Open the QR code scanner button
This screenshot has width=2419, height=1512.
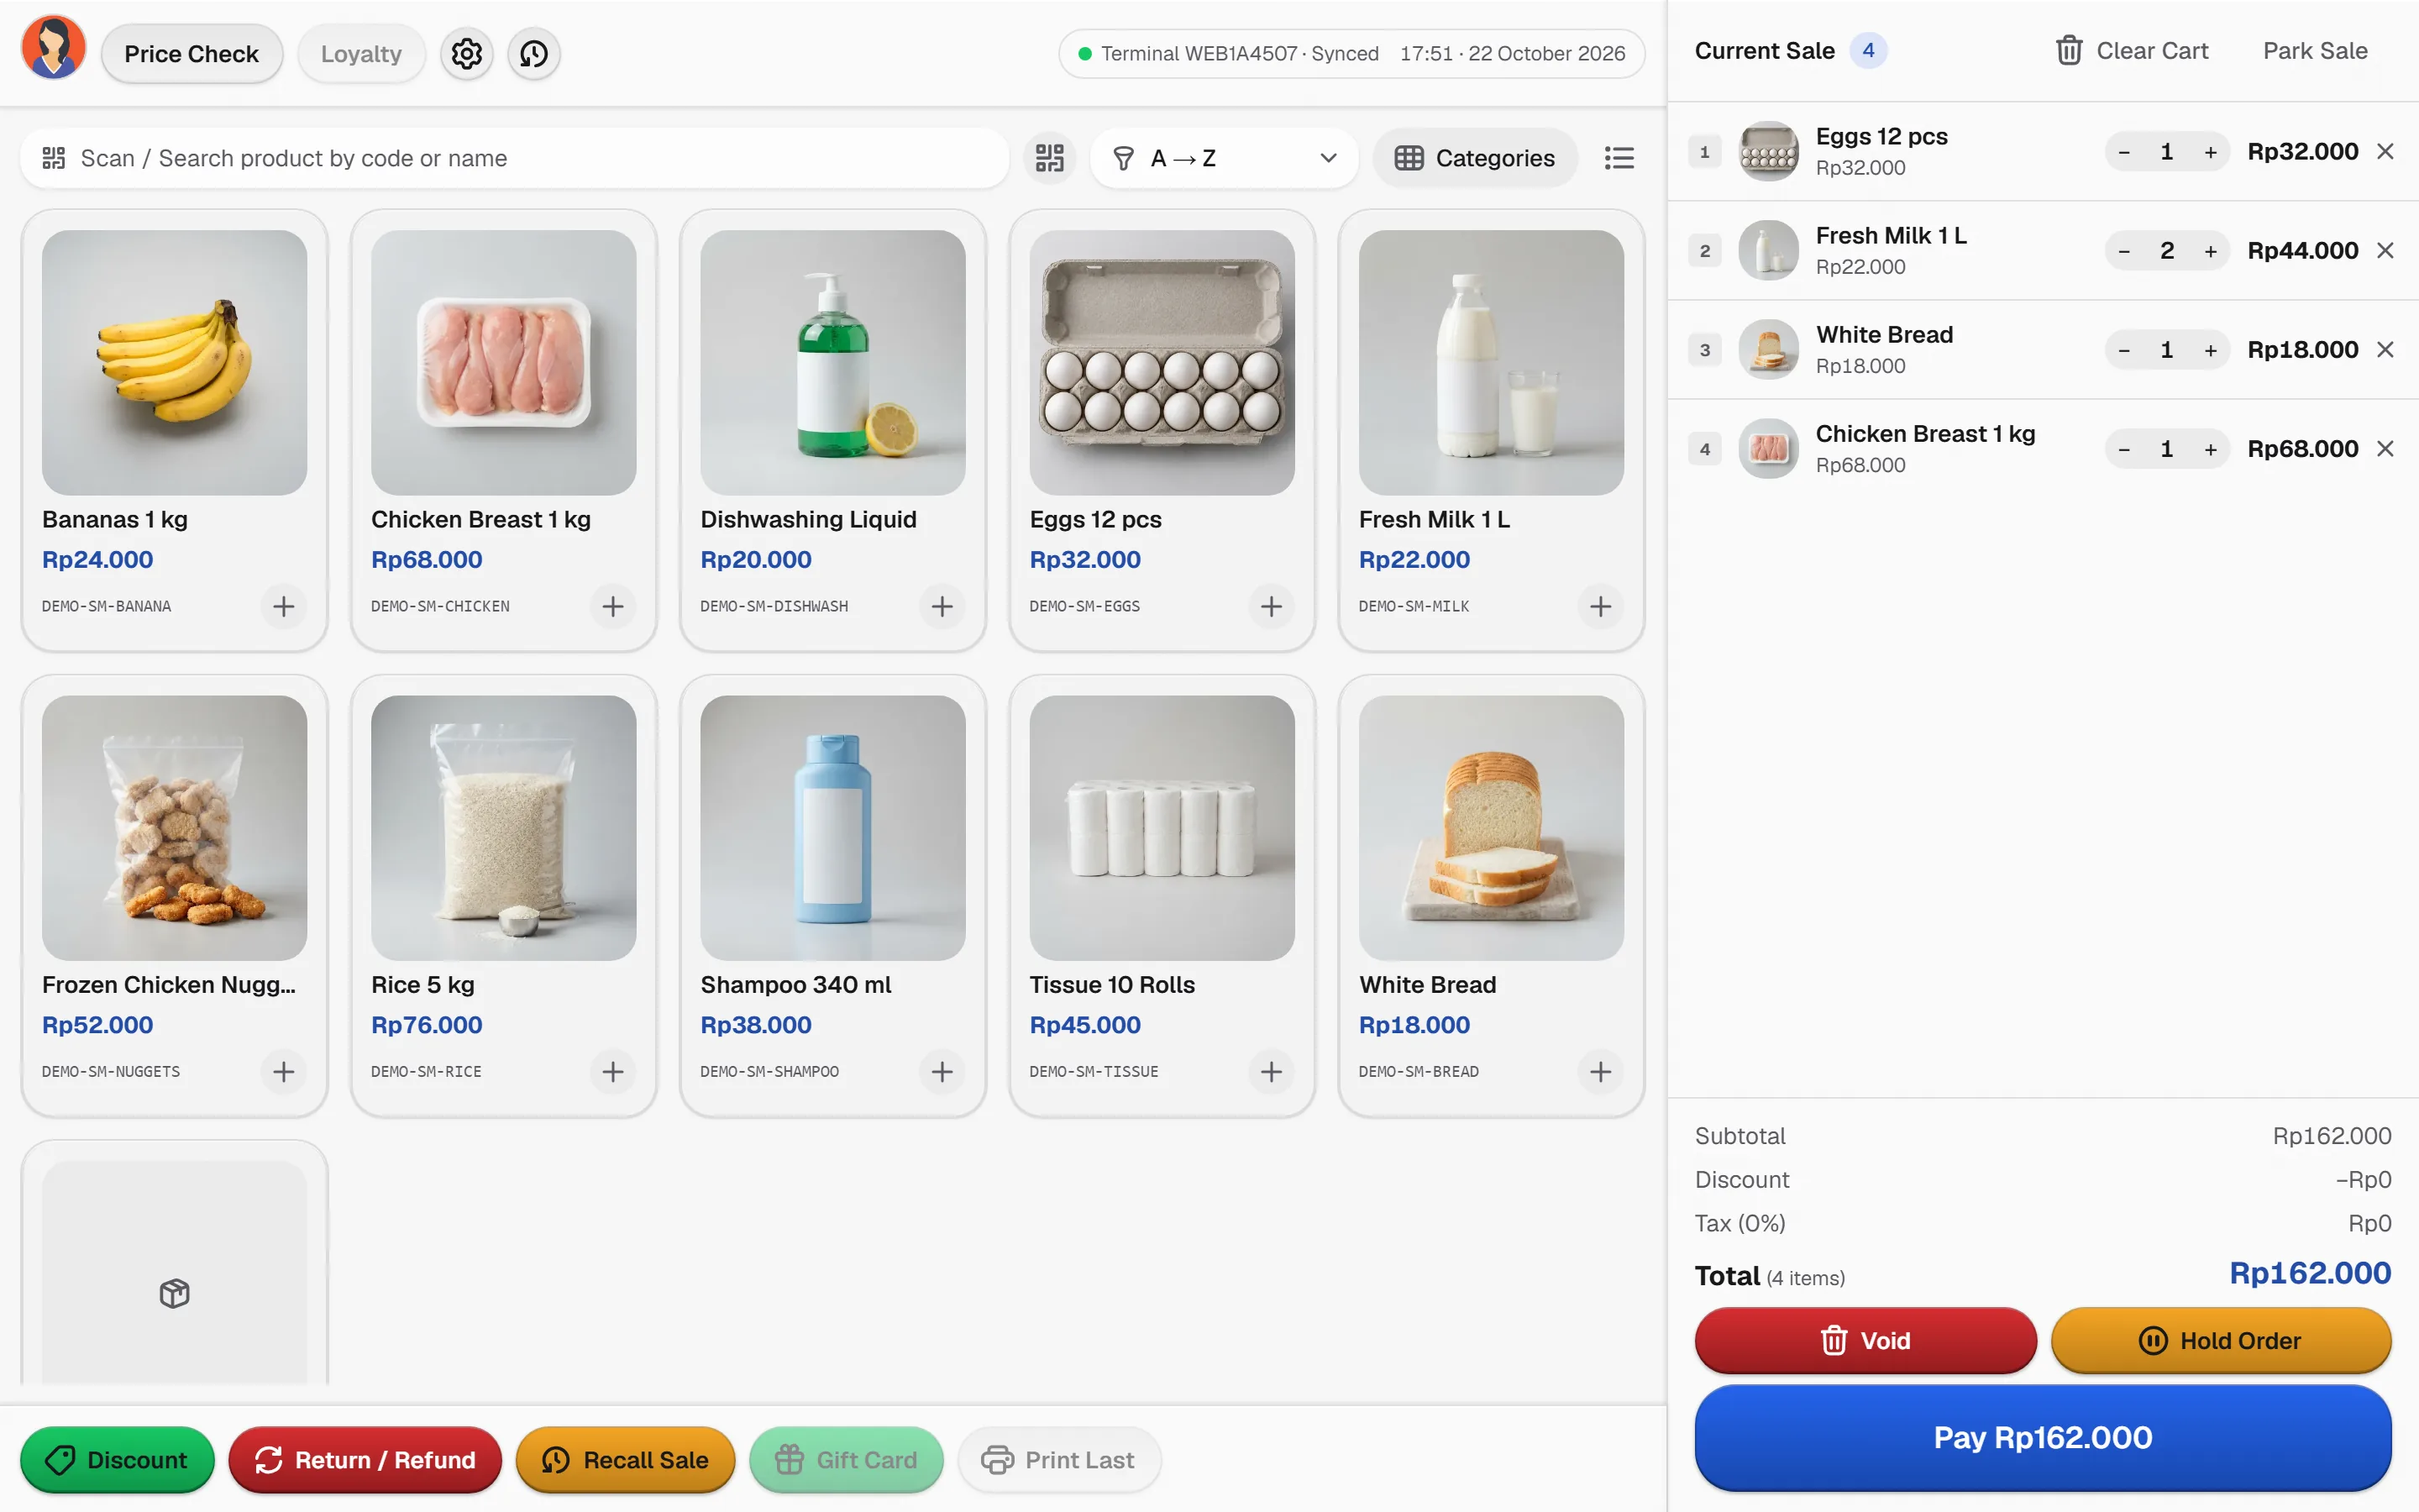click(1050, 158)
